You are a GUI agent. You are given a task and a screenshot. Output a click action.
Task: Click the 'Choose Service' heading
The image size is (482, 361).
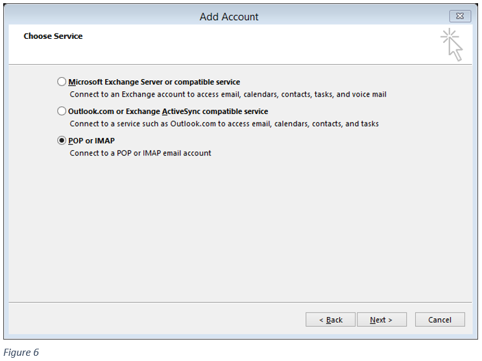click(53, 36)
